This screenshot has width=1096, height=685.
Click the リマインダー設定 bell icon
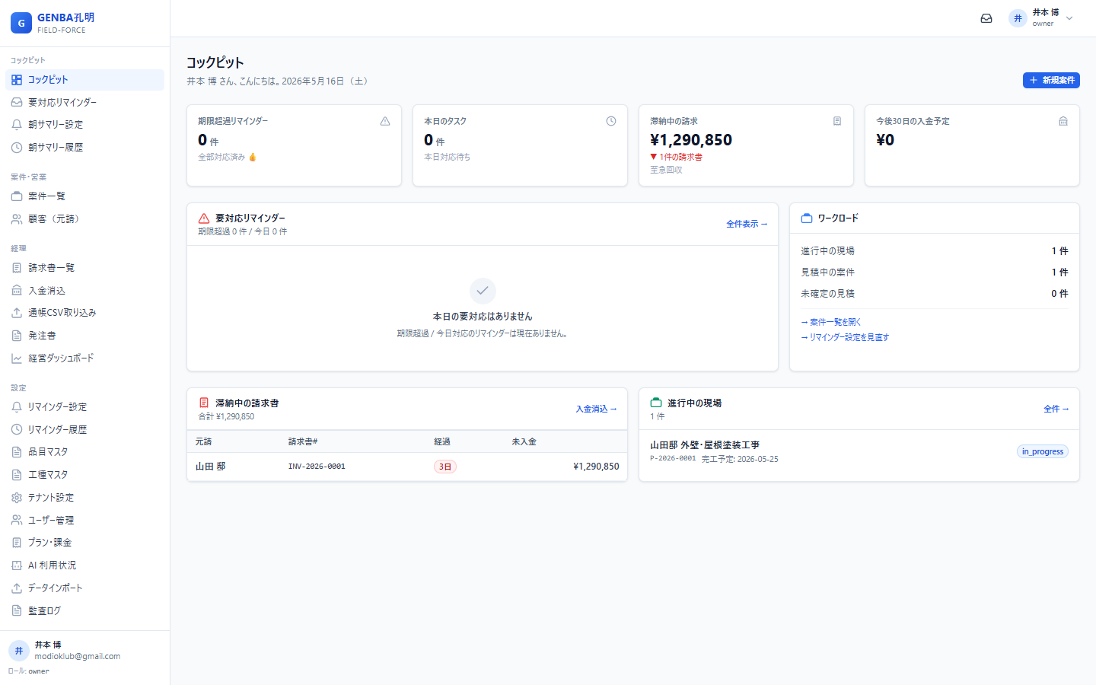point(17,407)
